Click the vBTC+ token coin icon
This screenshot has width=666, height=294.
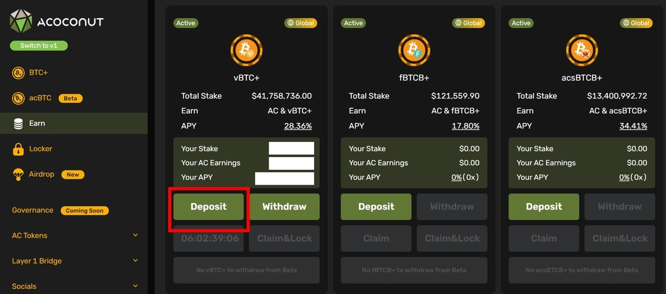246,50
